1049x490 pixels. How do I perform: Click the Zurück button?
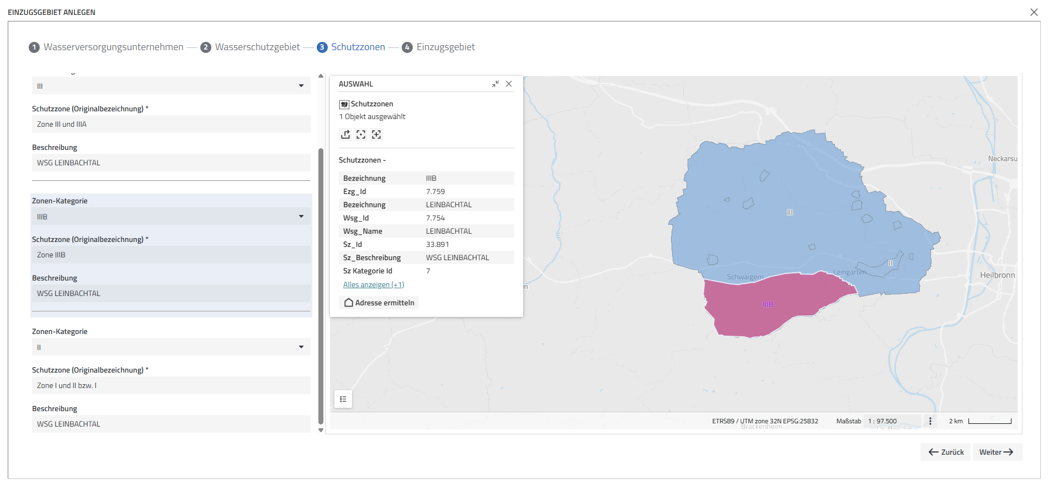click(x=945, y=452)
